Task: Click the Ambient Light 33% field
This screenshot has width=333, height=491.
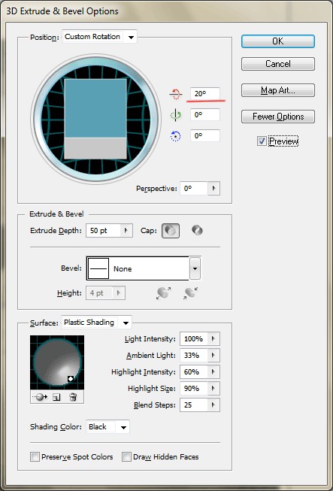Action: 194,356
